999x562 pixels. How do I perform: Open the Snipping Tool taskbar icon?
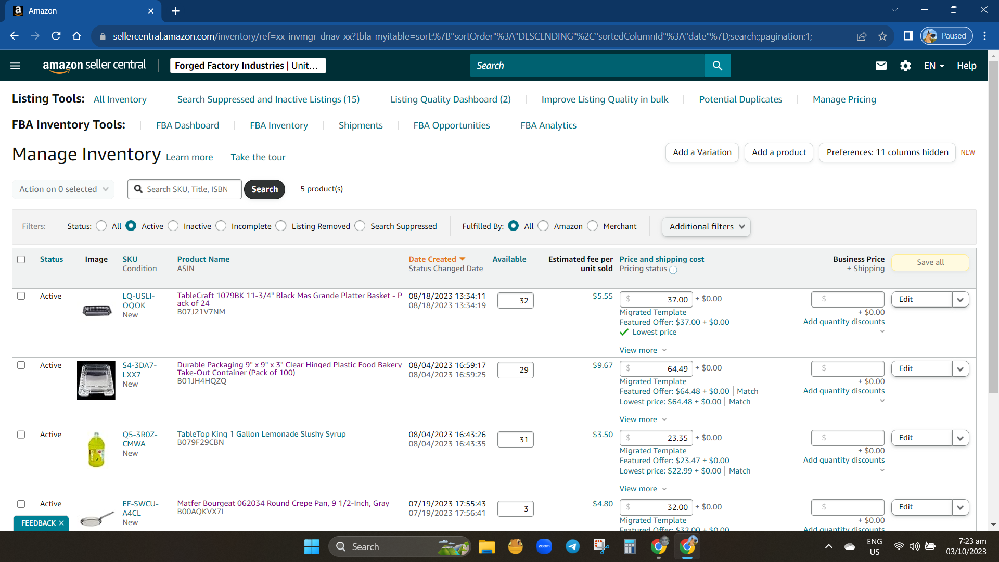[601, 546]
